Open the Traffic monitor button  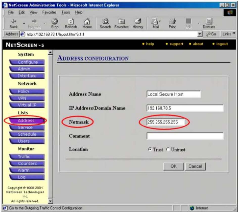click(27, 157)
